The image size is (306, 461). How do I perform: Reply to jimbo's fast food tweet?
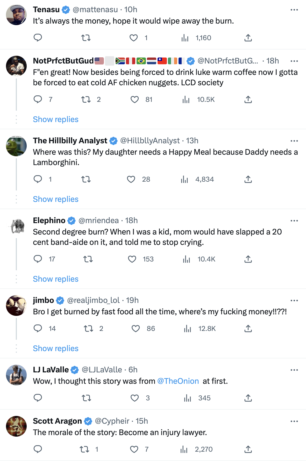(x=38, y=329)
